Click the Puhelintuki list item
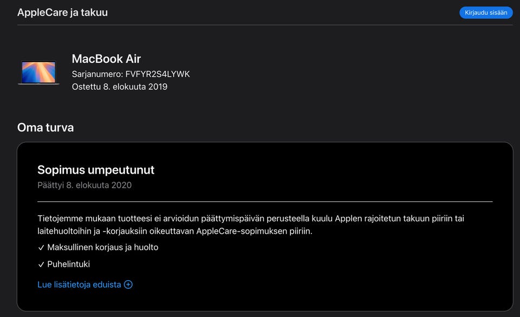520x317 pixels. (69, 265)
